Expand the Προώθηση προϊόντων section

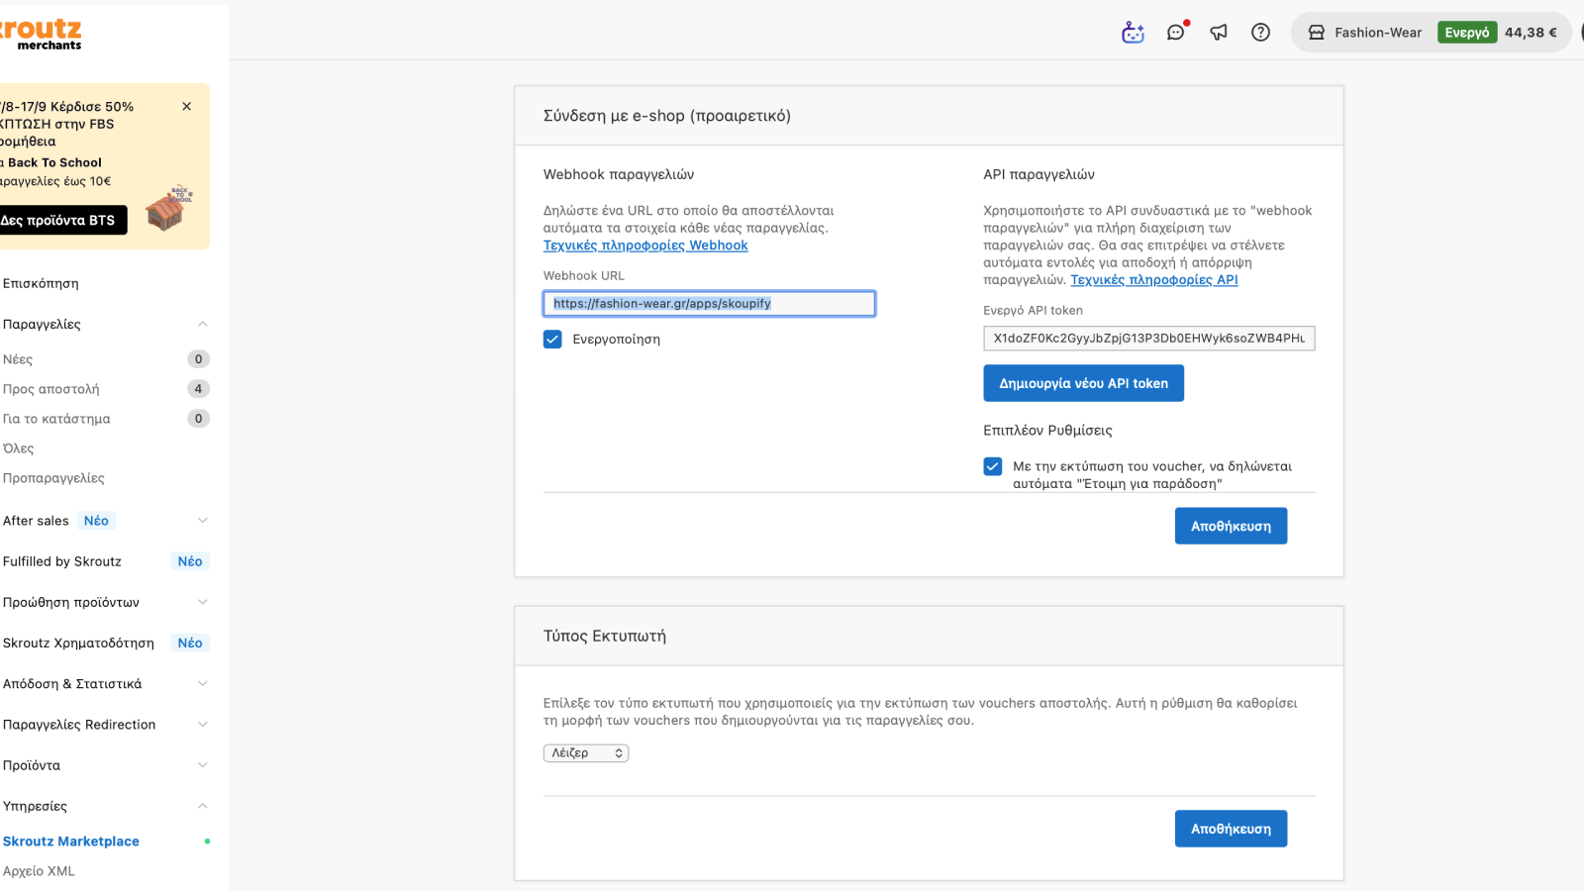coord(203,602)
